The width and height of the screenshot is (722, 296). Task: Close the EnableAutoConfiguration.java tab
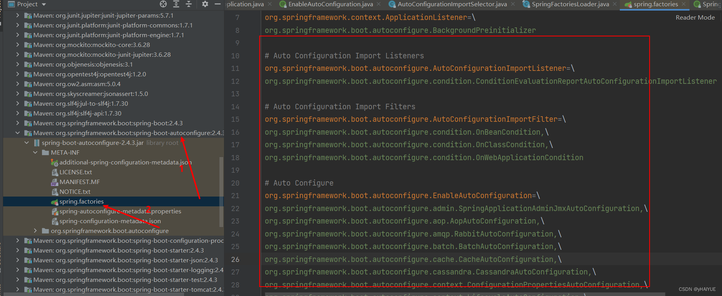pos(379,4)
